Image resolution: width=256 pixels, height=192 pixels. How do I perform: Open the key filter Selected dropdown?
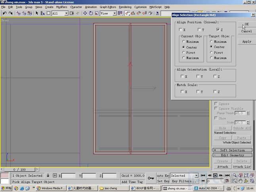click(196, 175)
